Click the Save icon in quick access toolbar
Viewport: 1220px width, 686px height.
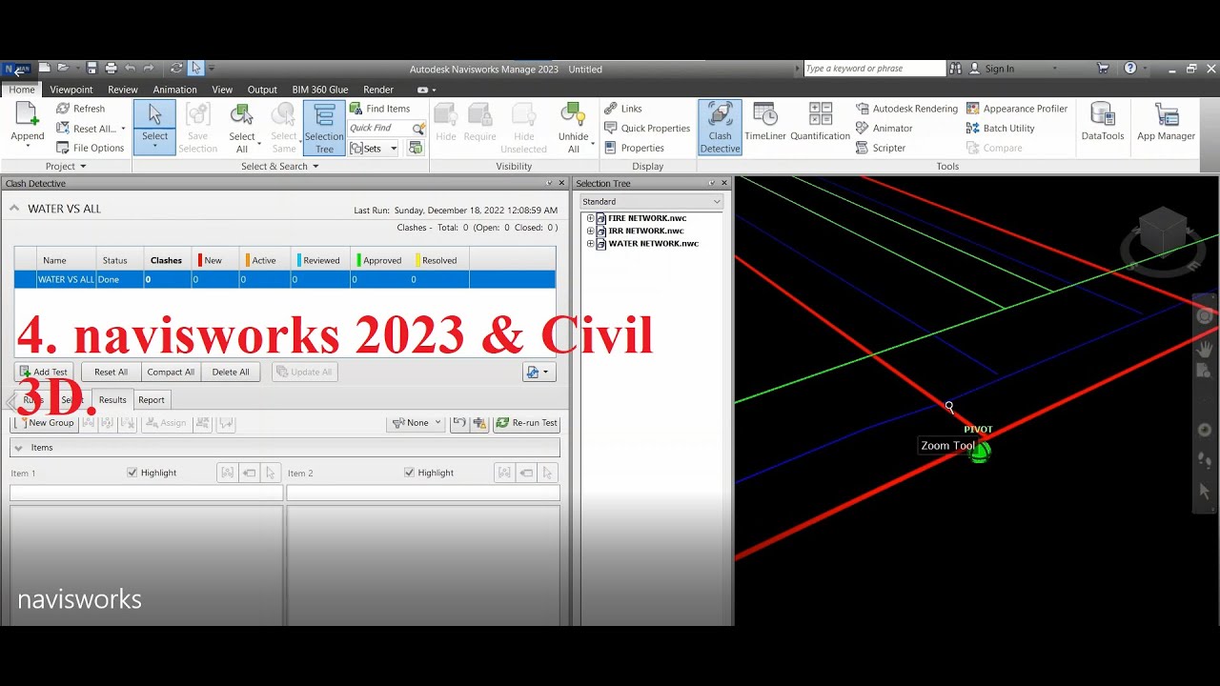91,69
